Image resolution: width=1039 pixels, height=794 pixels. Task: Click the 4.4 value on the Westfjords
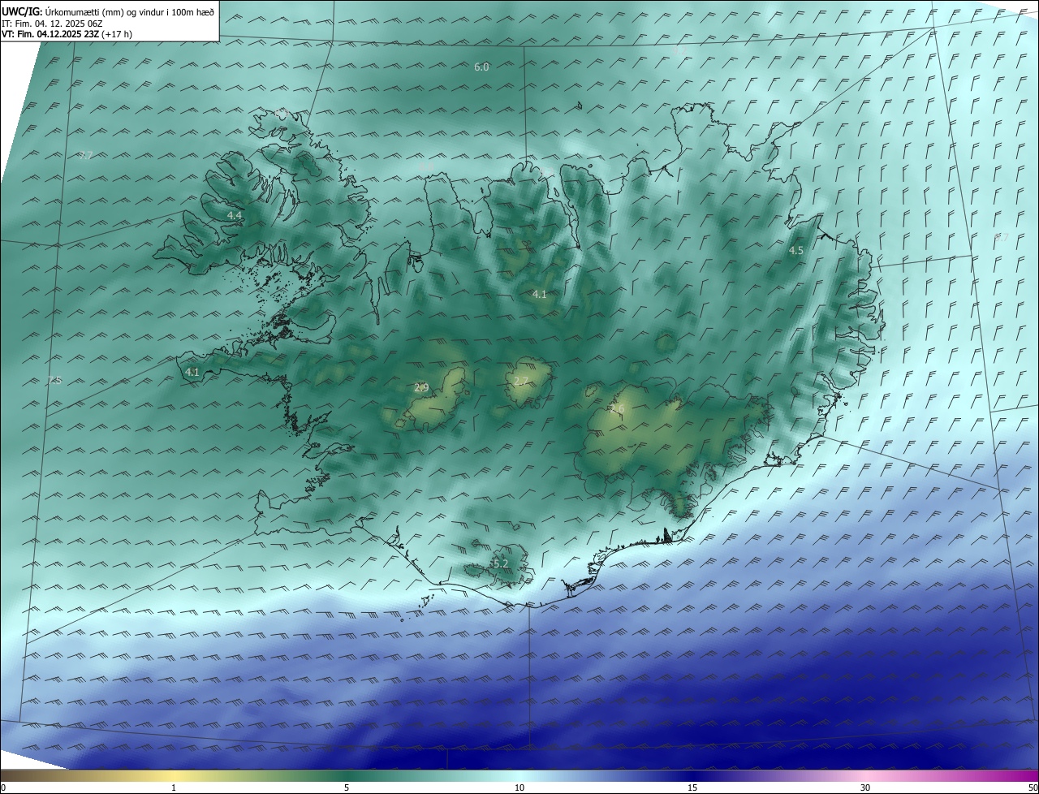[235, 215]
